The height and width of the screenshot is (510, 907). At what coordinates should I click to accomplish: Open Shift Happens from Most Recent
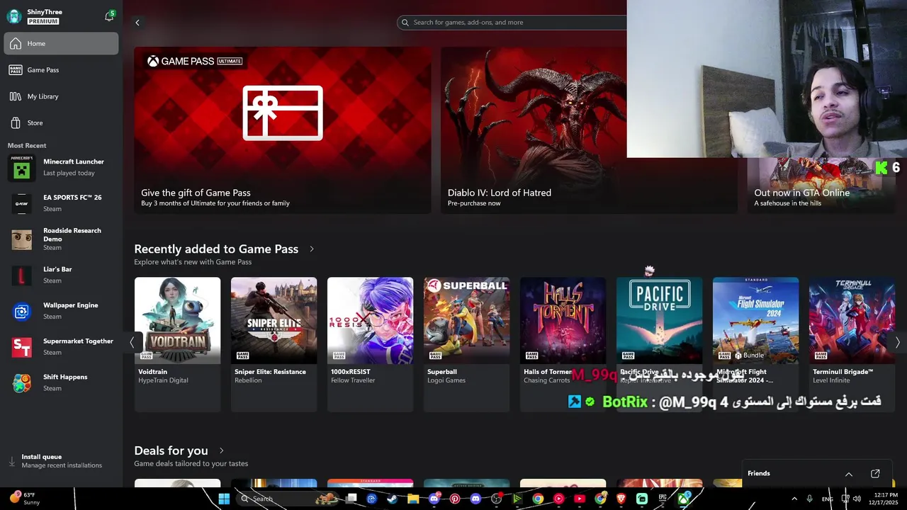coord(61,382)
